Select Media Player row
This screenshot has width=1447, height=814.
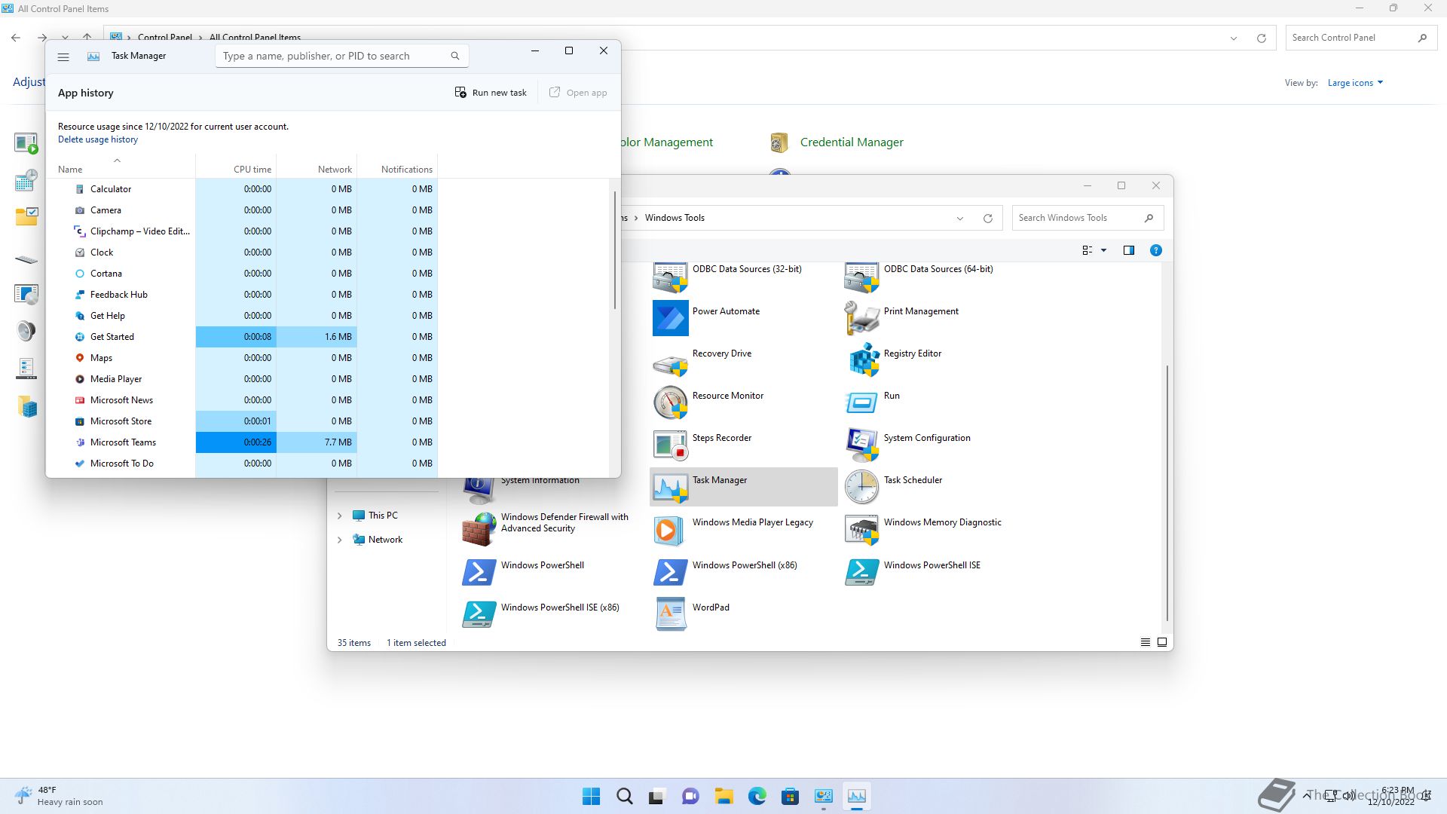coord(243,379)
